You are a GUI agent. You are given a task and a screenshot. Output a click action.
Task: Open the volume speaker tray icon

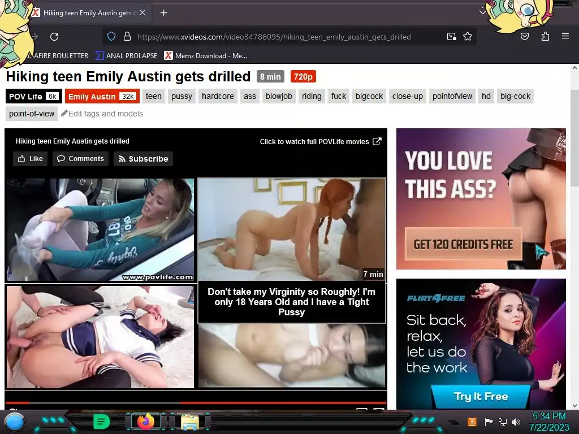point(516,422)
